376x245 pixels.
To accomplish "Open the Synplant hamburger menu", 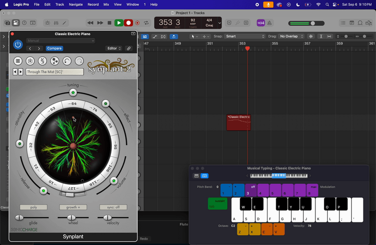I will pyautogui.click(x=18, y=61).
